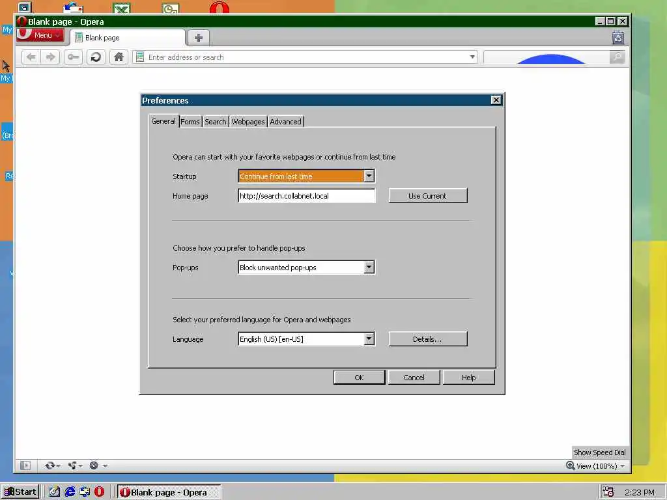
Task: Click the Blank page tab's page icon
Action: coord(79,37)
